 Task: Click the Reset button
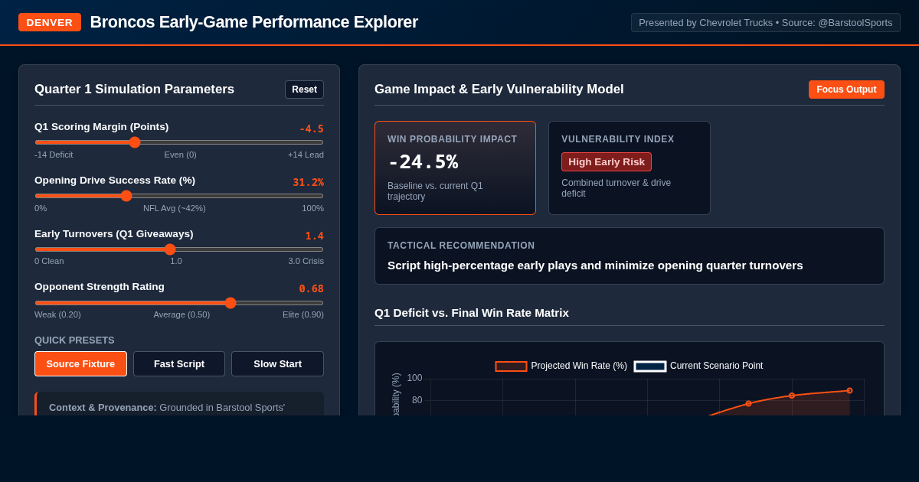pyautogui.click(x=304, y=90)
